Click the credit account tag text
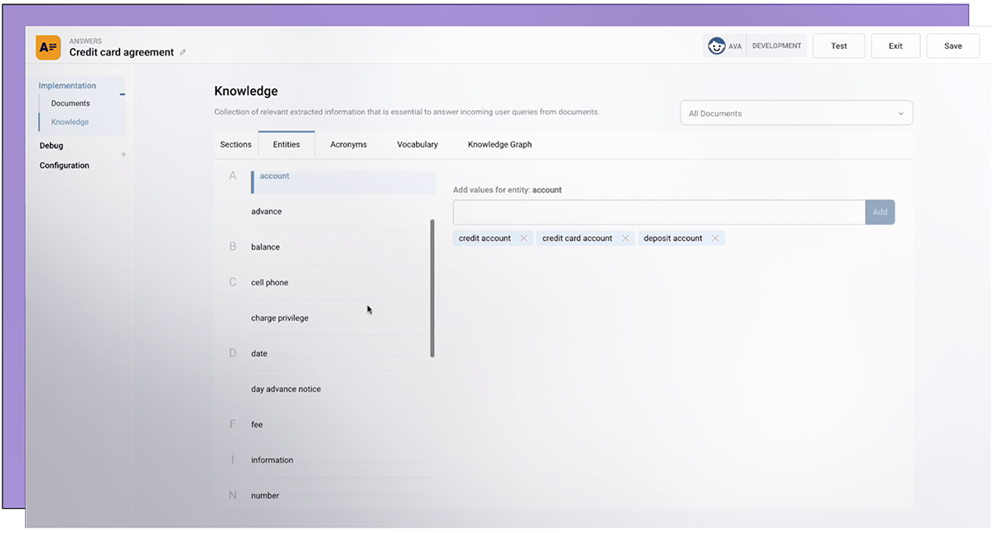994x533 pixels. pos(485,239)
